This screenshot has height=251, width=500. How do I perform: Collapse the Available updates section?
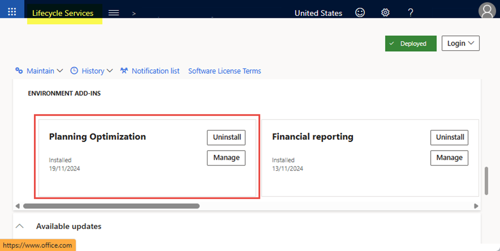[20, 226]
